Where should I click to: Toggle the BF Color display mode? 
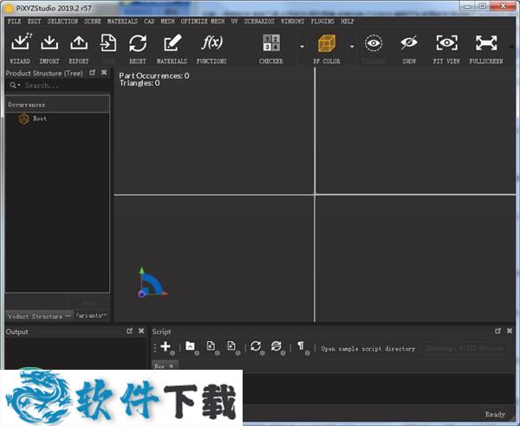pyautogui.click(x=326, y=43)
